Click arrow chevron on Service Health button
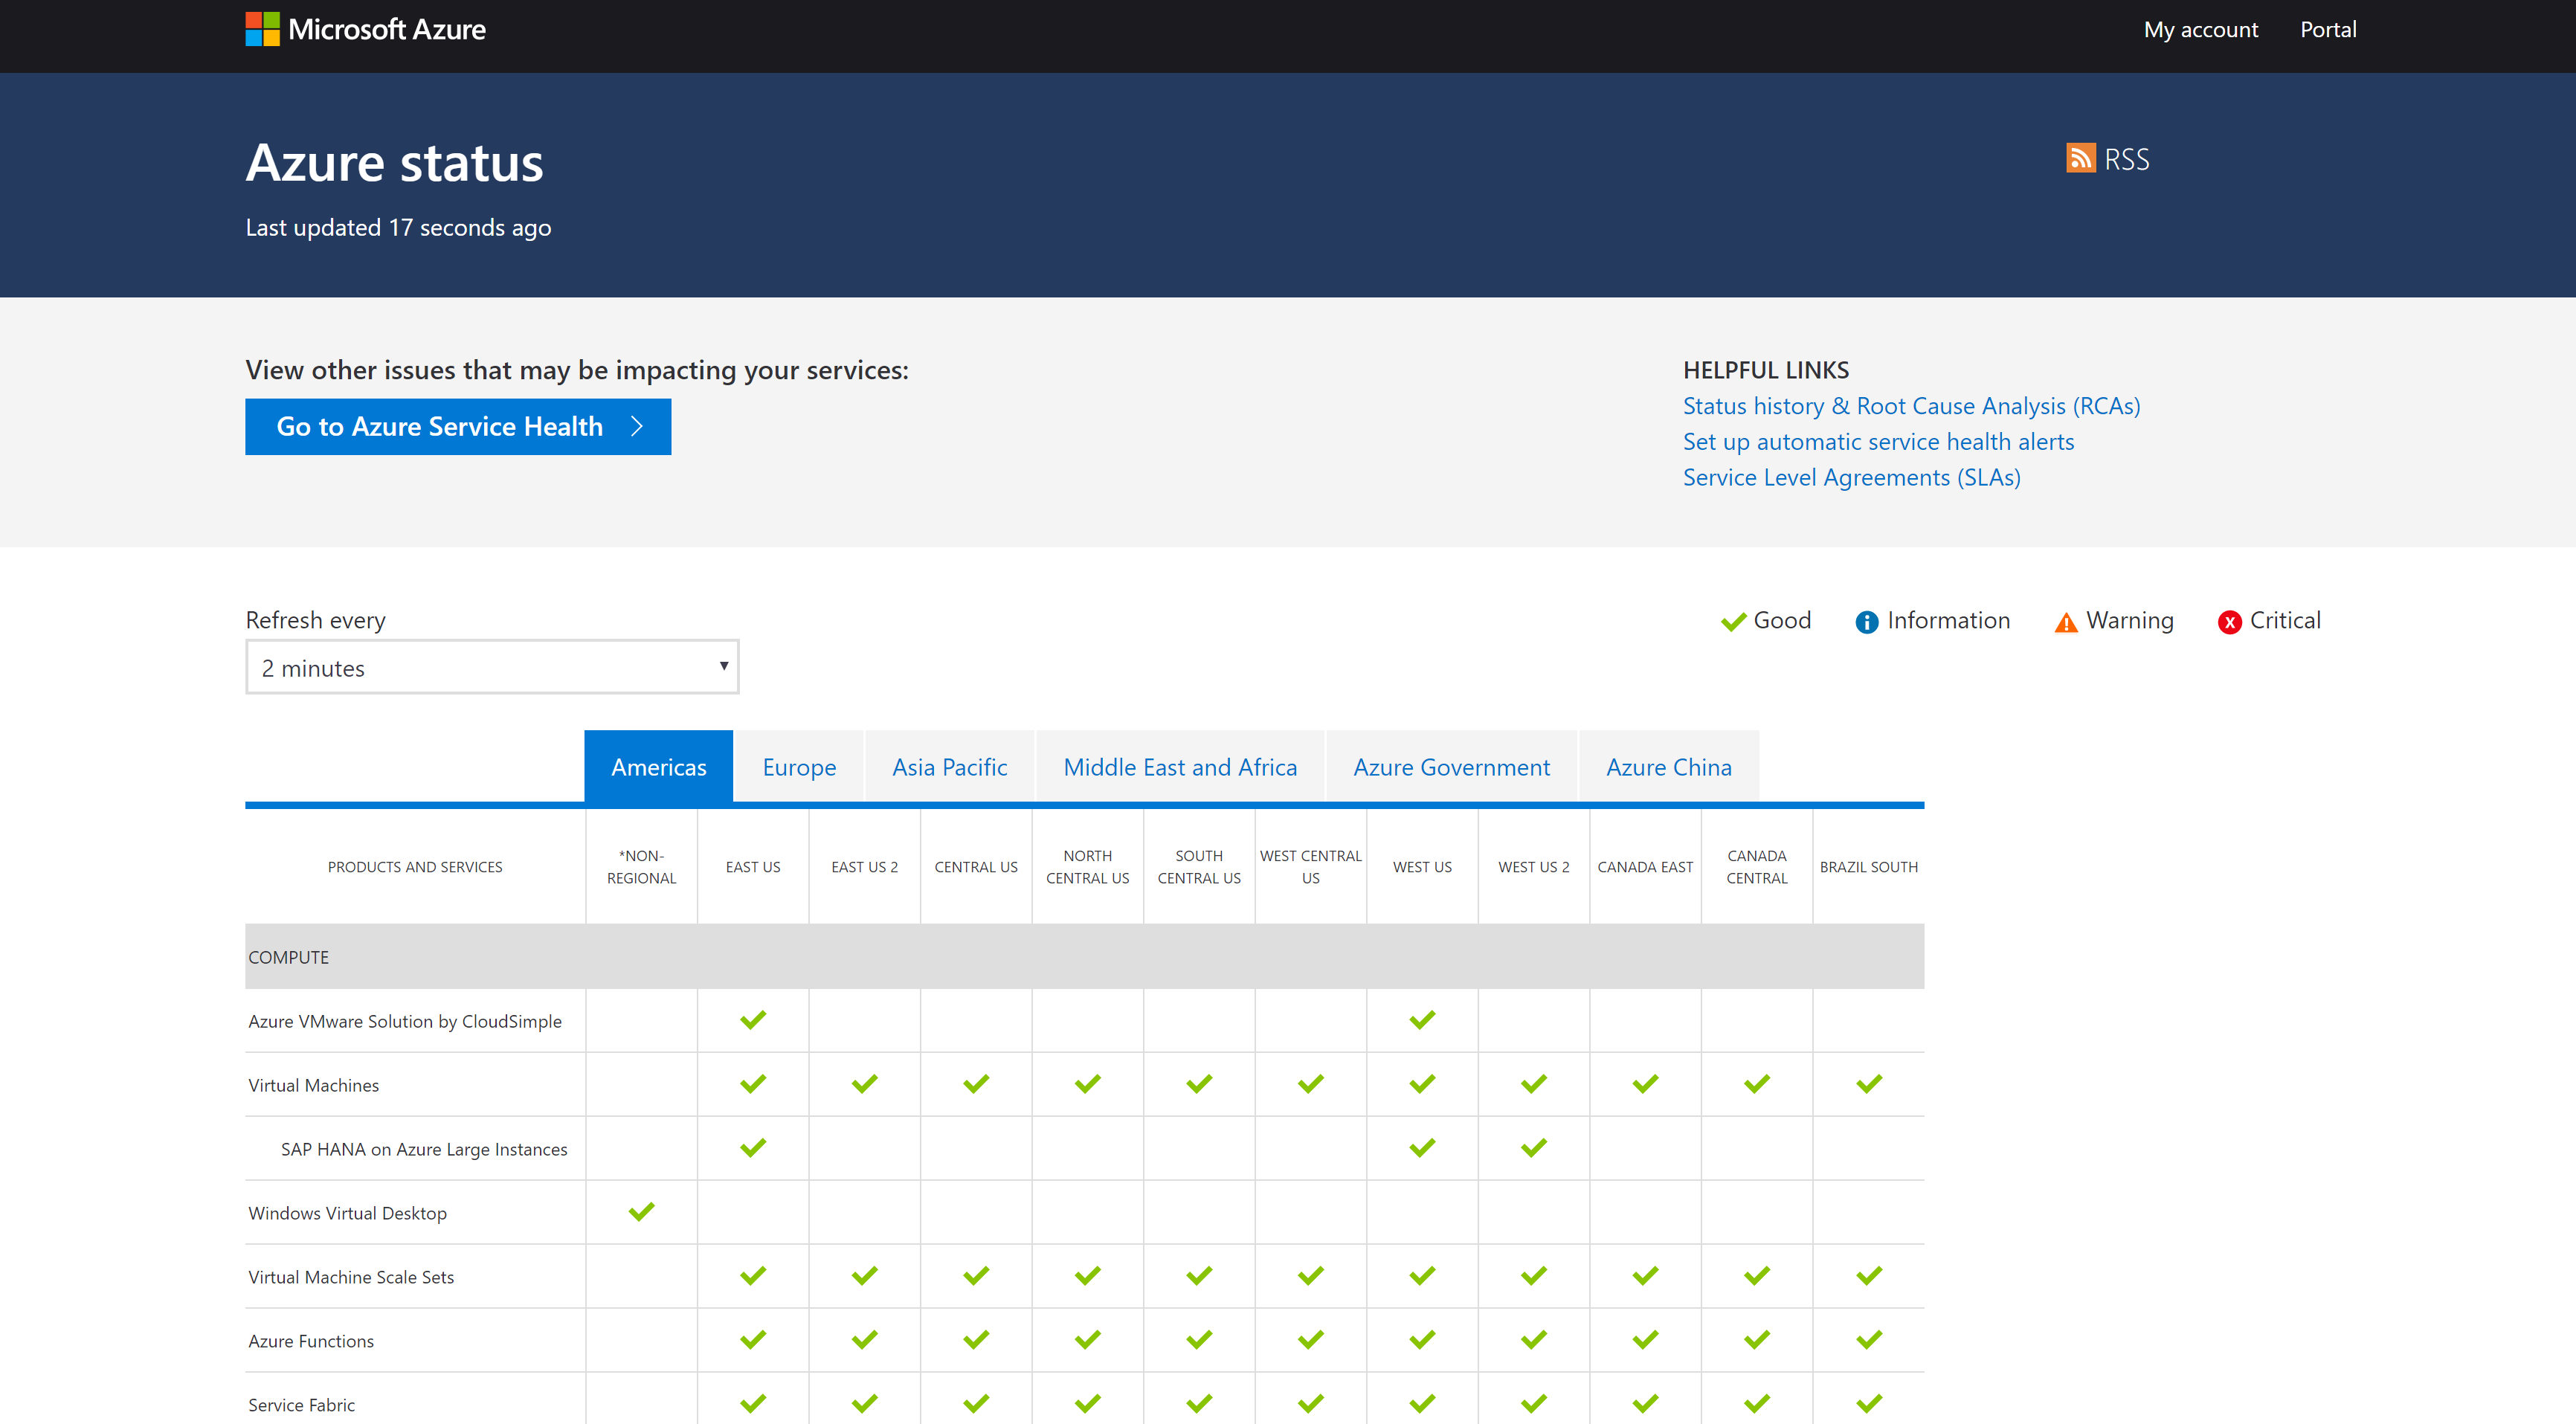 637,427
